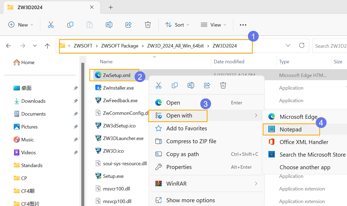The image size is (347, 206).
Task: Click the Rename icon in the toolbar
Action: click(x=109, y=25)
